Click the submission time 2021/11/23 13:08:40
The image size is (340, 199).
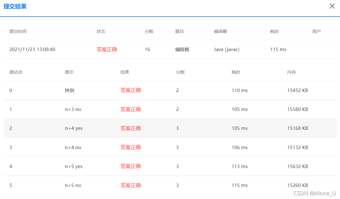pos(32,49)
